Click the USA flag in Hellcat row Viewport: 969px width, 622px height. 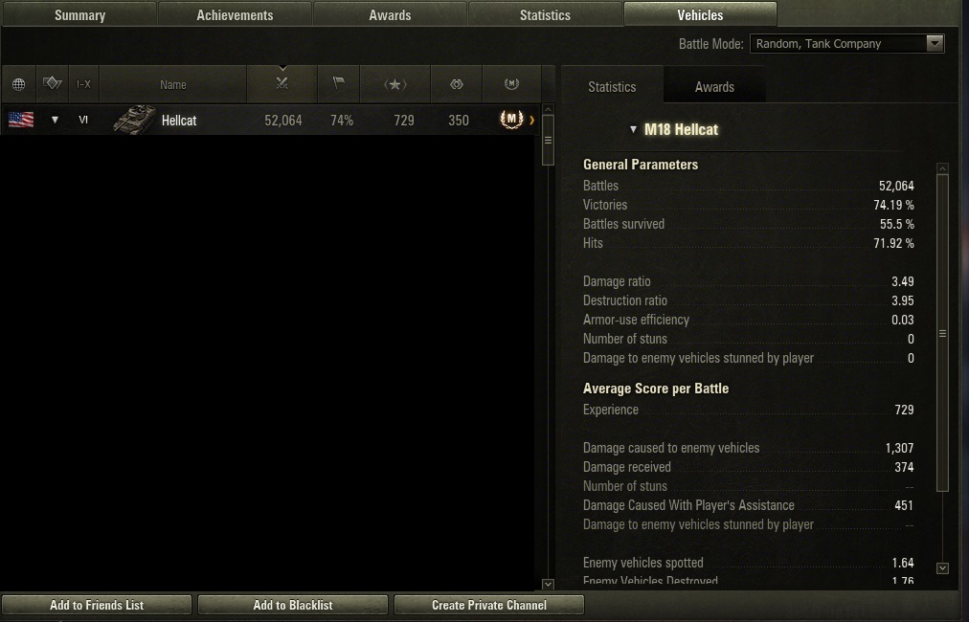coord(21,120)
